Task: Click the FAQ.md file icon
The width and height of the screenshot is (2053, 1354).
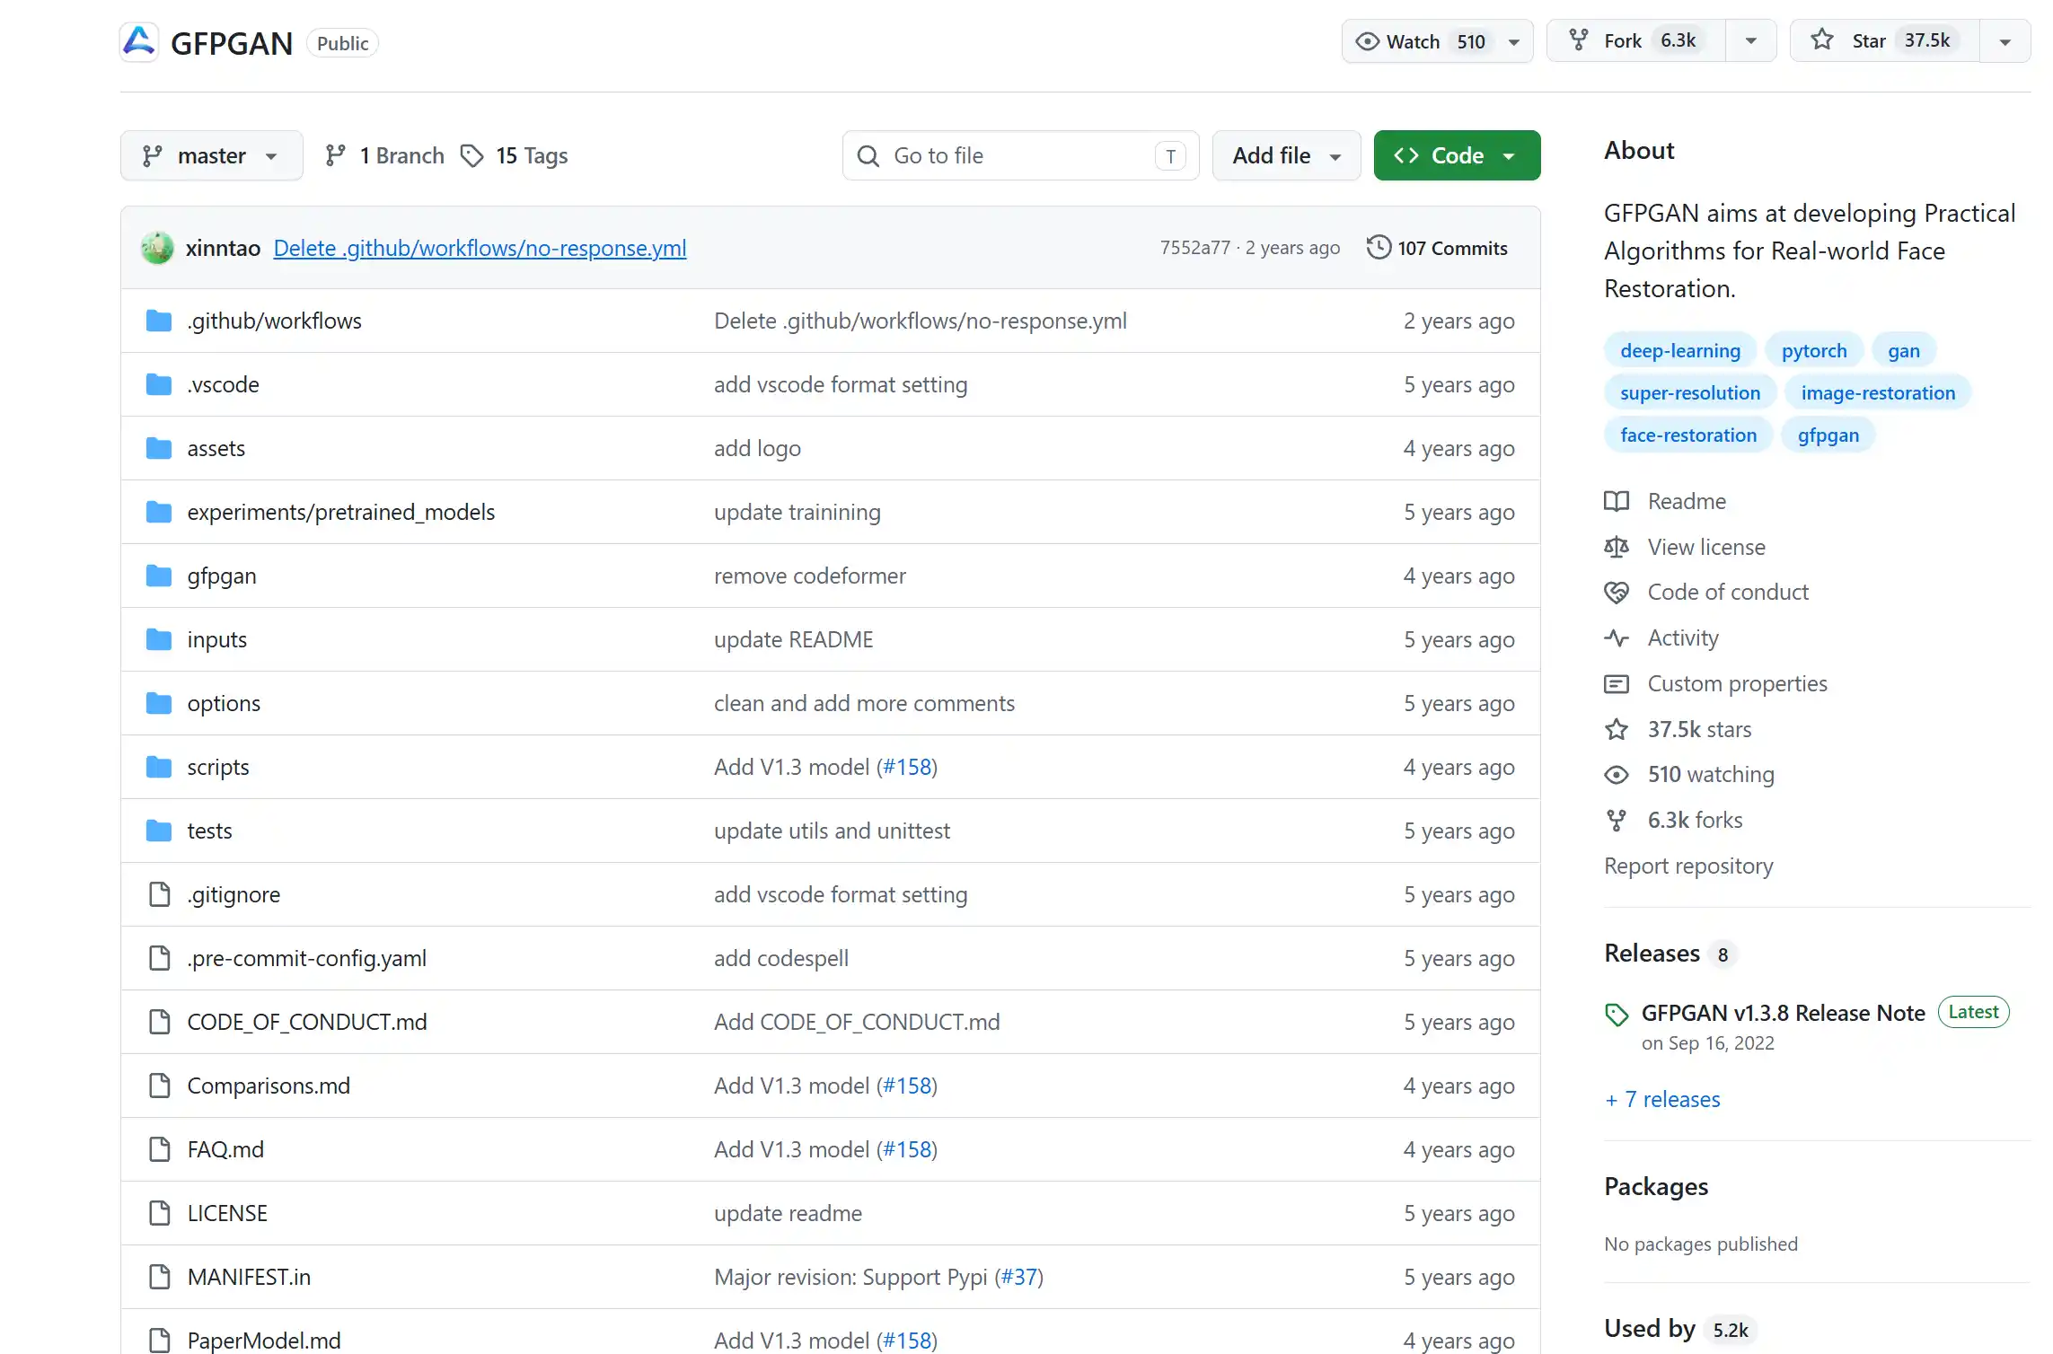Action: point(159,1149)
